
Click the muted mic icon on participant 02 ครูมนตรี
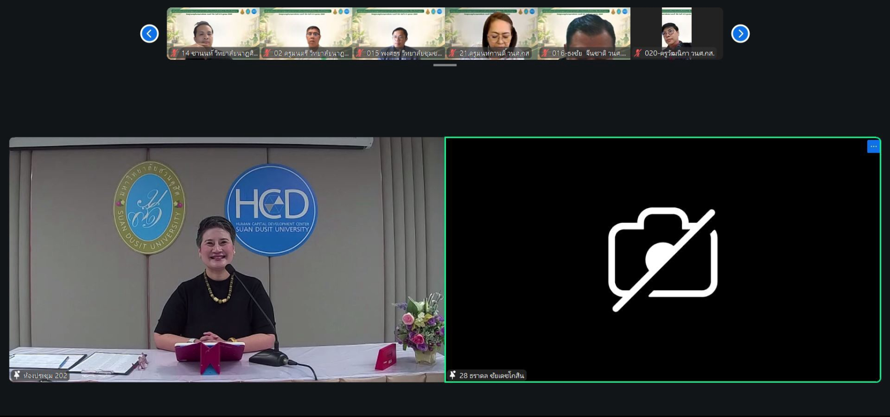tap(267, 53)
